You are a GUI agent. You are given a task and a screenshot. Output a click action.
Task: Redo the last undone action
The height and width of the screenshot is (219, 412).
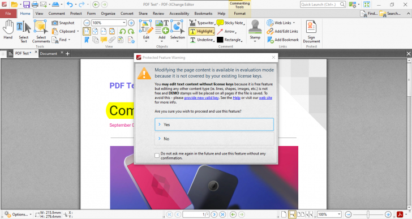[x=81, y=4]
